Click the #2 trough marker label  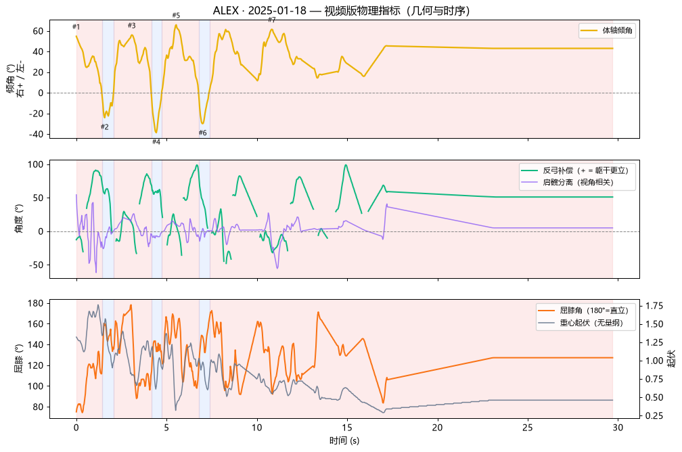[105, 127]
